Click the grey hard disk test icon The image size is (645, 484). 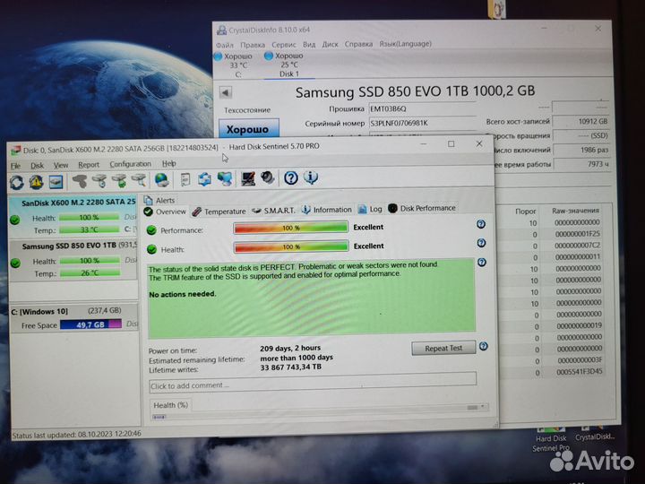pyautogui.click(x=80, y=181)
